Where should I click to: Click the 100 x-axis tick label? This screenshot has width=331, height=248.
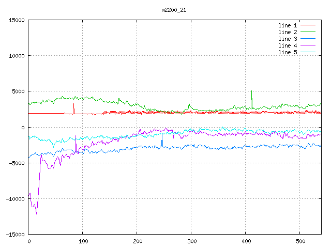83,241
